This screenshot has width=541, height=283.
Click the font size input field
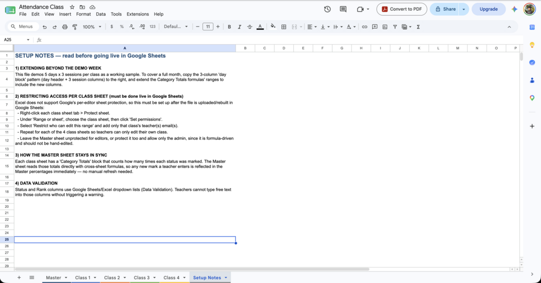[208, 26]
